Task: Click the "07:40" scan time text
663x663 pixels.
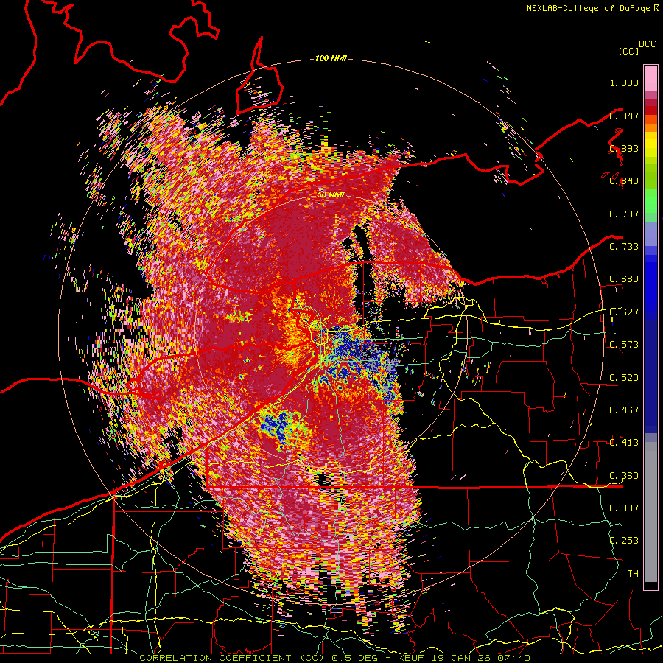Action: click(513, 658)
